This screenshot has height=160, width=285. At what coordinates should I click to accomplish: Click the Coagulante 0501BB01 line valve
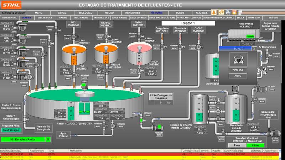(163, 47)
